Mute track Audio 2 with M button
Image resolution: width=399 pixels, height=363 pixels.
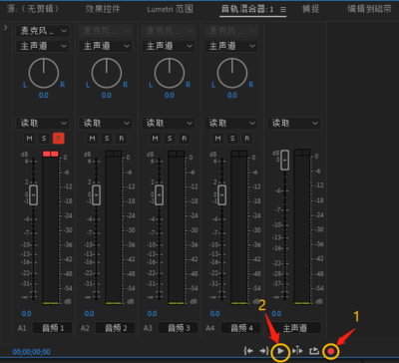pyautogui.click(x=92, y=139)
